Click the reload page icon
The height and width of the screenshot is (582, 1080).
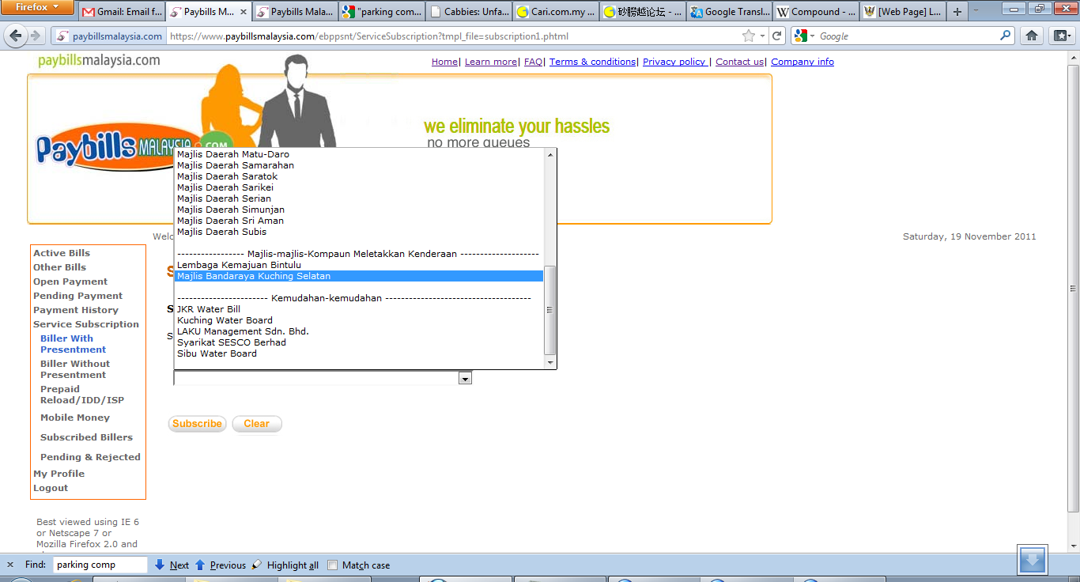[x=777, y=36]
